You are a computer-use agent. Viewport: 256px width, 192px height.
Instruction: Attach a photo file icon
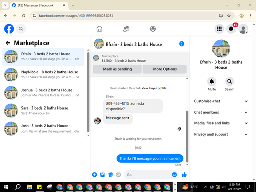(x=102, y=175)
